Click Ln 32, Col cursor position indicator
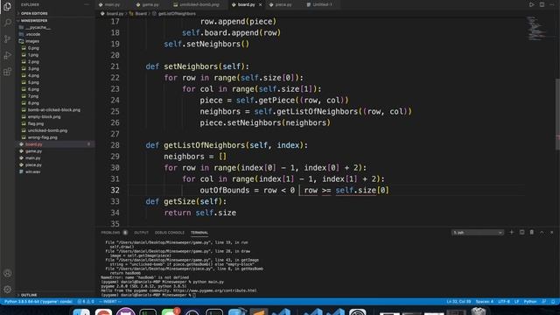This screenshot has width=560, height=315. pos(458,302)
